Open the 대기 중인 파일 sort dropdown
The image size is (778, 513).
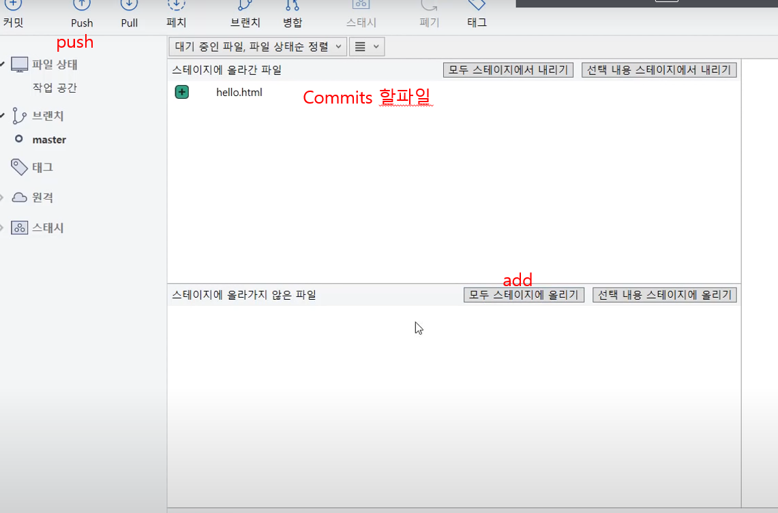pos(258,46)
